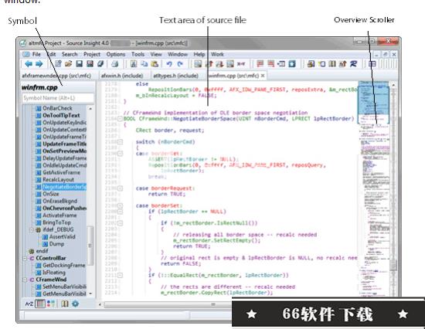Switch to afxframewndex.cpp tab
This screenshot has height=329, width=425.
tap(56, 76)
